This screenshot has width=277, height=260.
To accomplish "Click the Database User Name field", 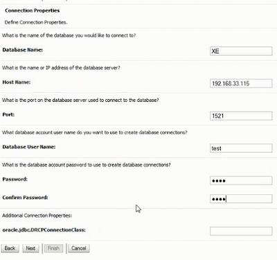I will coord(241,148).
